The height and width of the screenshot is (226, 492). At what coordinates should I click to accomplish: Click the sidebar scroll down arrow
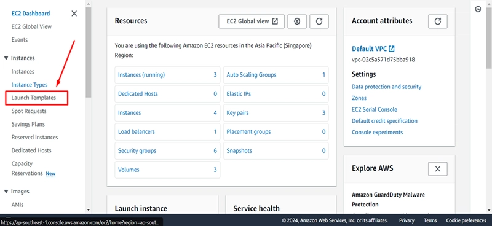coord(88,209)
